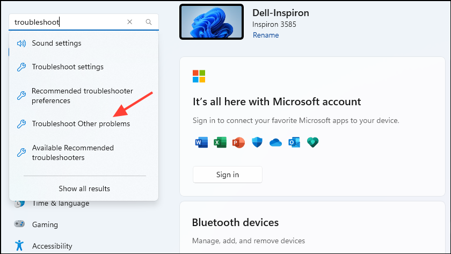
Task: Click the OneDrive cloud icon
Action: point(275,142)
